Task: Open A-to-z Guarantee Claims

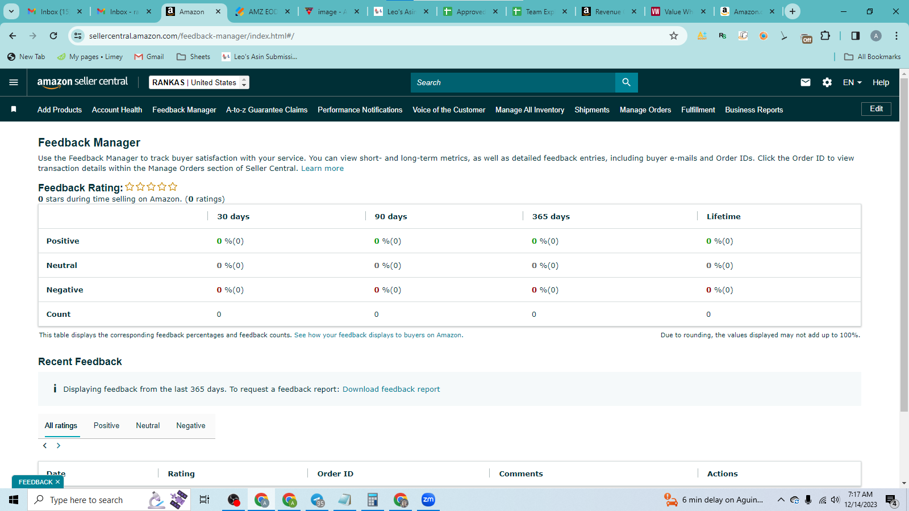Action: pyautogui.click(x=266, y=110)
